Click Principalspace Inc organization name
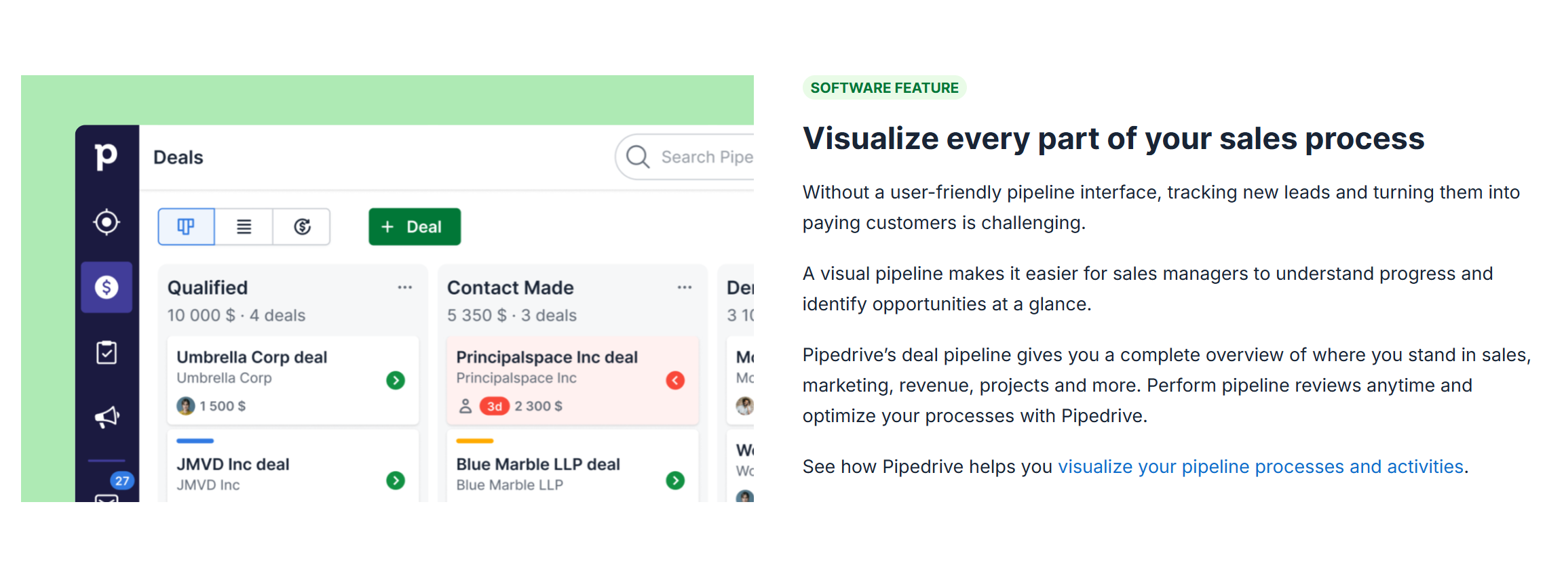Screen dimensions: 1545x580 516,378
